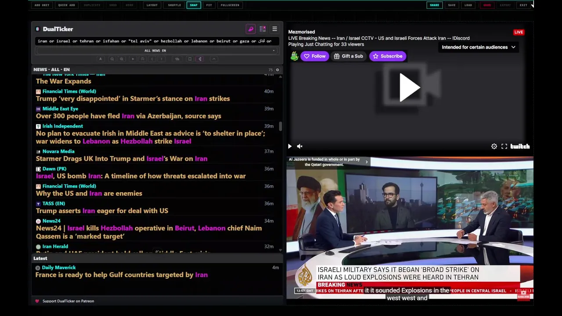The image size is (562, 316).
Task: Click the red MORE button in top bar
Action: pos(487,5)
